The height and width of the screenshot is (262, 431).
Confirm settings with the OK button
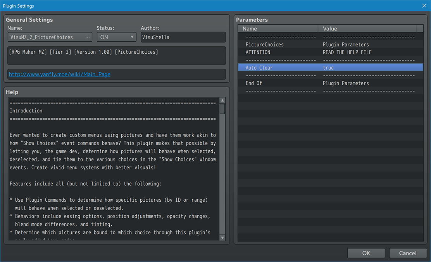pos(366,253)
